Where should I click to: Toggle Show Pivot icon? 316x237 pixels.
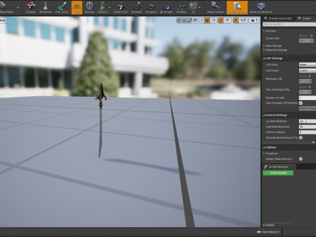coord(120,8)
